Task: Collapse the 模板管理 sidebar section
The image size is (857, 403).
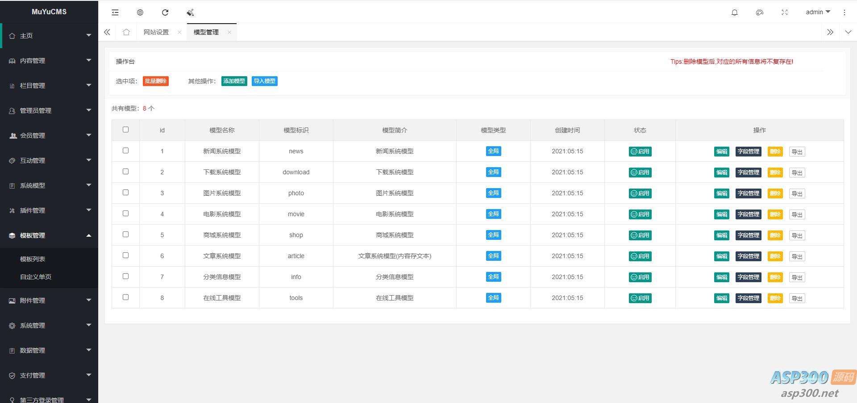Action: pyautogui.click(x=49, y=235)
